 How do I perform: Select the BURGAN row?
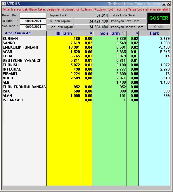pos(86,38)
